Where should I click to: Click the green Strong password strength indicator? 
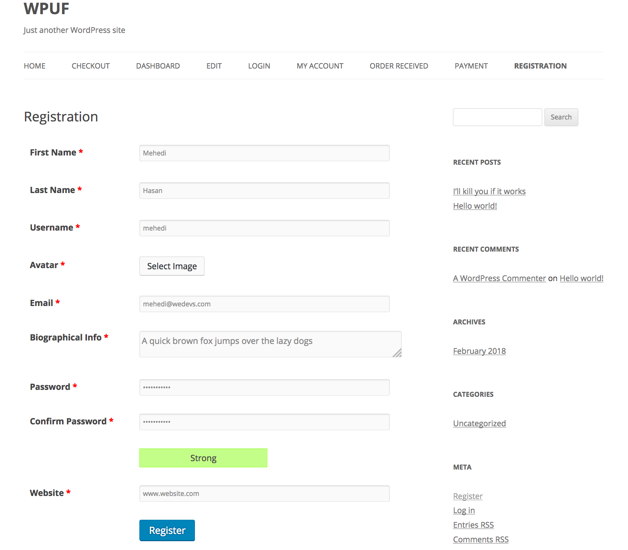point(203,458)
